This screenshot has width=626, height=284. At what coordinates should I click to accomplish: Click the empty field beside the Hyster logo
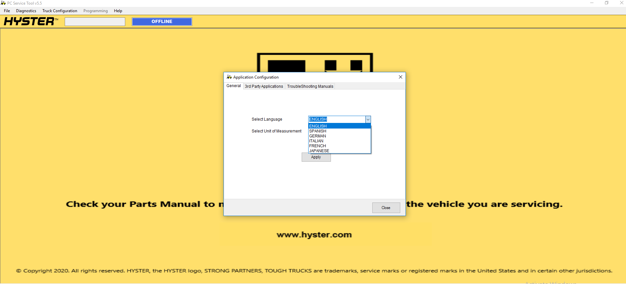[95, 22]
